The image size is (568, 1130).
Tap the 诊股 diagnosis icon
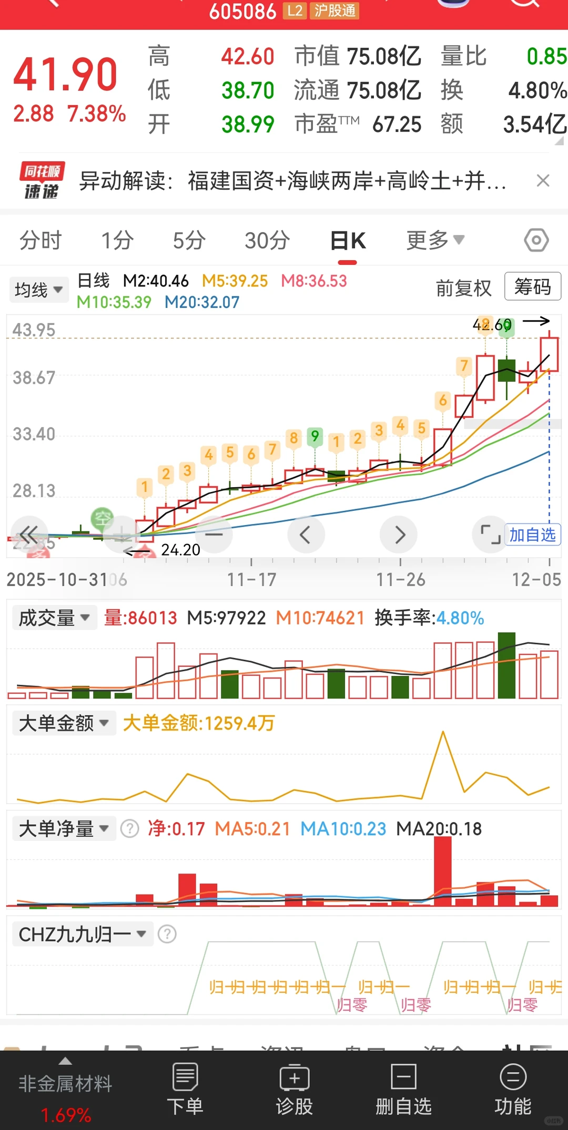[x=295, y=1077]
